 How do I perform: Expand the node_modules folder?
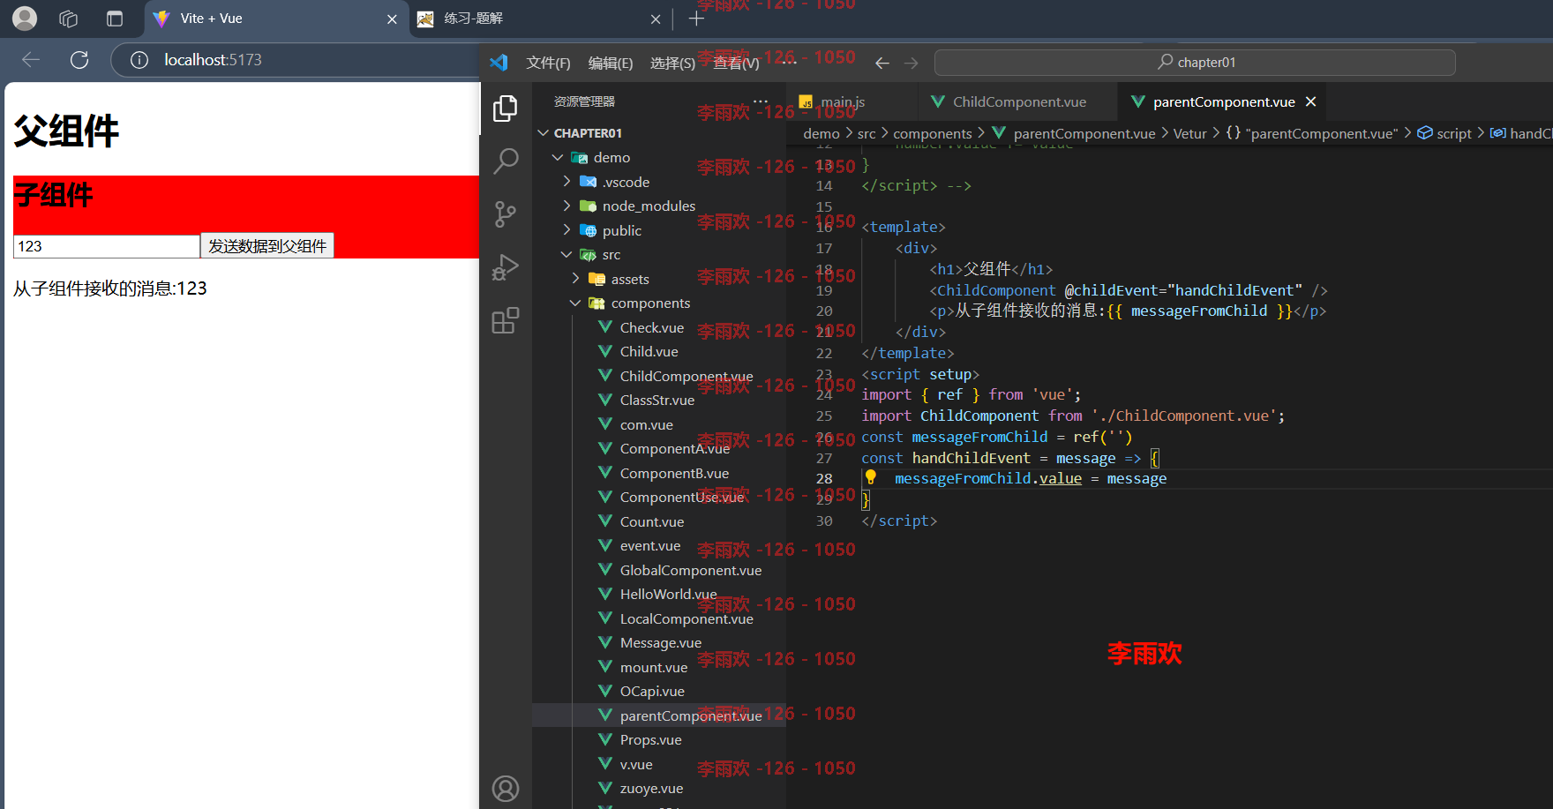pos(566,206)
